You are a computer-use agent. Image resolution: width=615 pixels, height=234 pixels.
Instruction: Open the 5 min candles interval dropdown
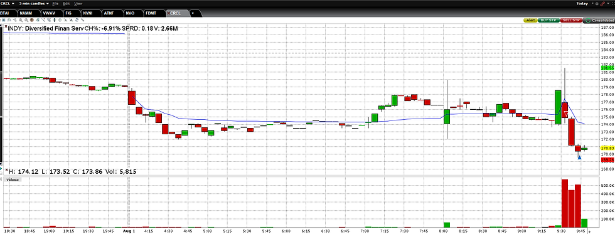pos(34,3)
